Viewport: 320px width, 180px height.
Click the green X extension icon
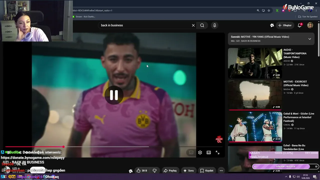point(277,10)
